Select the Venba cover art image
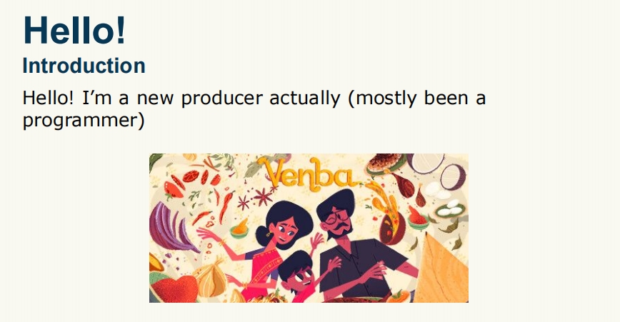 [309, 228]
